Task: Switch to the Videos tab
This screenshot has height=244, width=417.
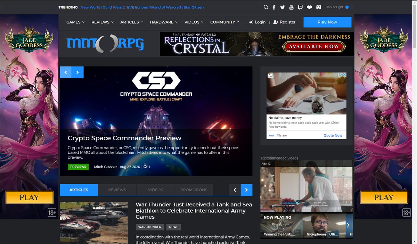Action: (x=155, y=190)
